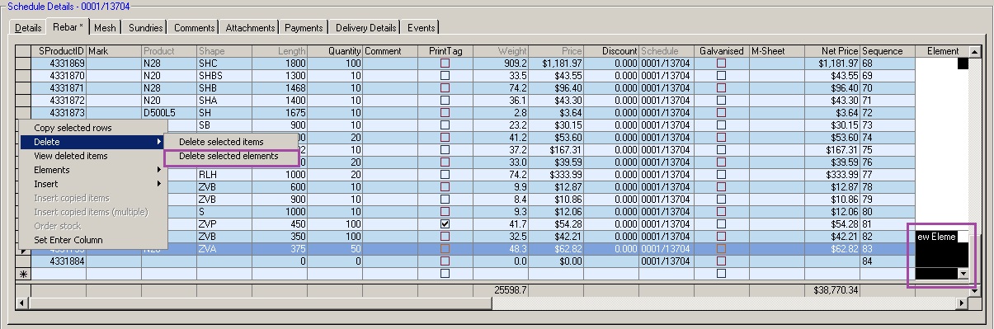Open the Sundries tab
994x329 pixels.
pyautogui.click(x=145, y=28)
